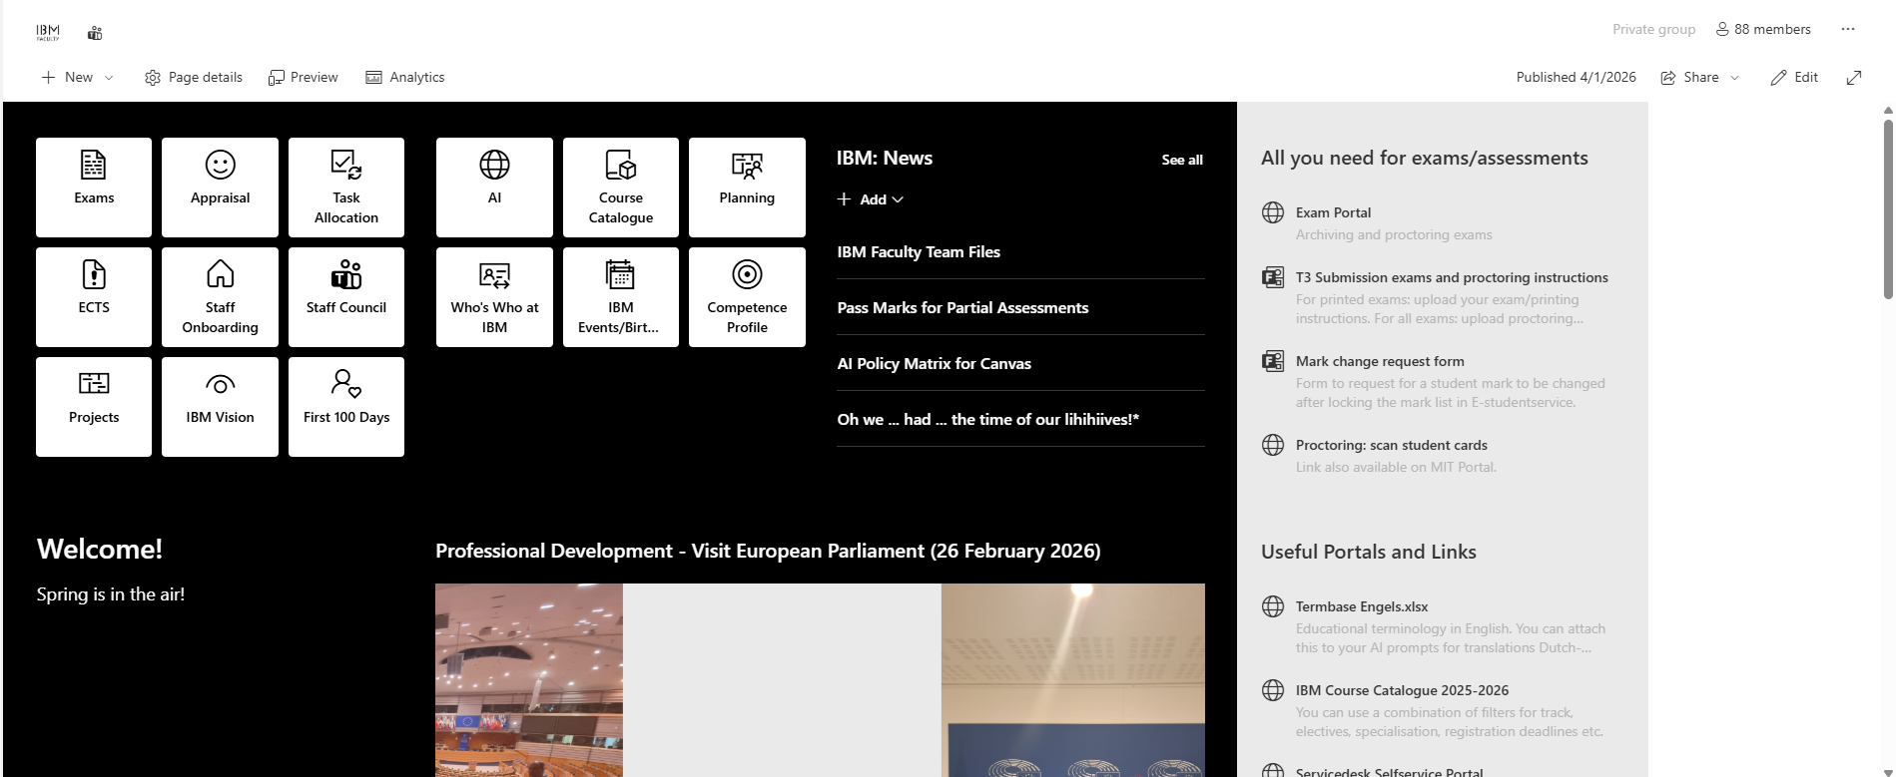Click the globe icon beside Proctoring scan cards
1896x777 pixels.
1273,445
